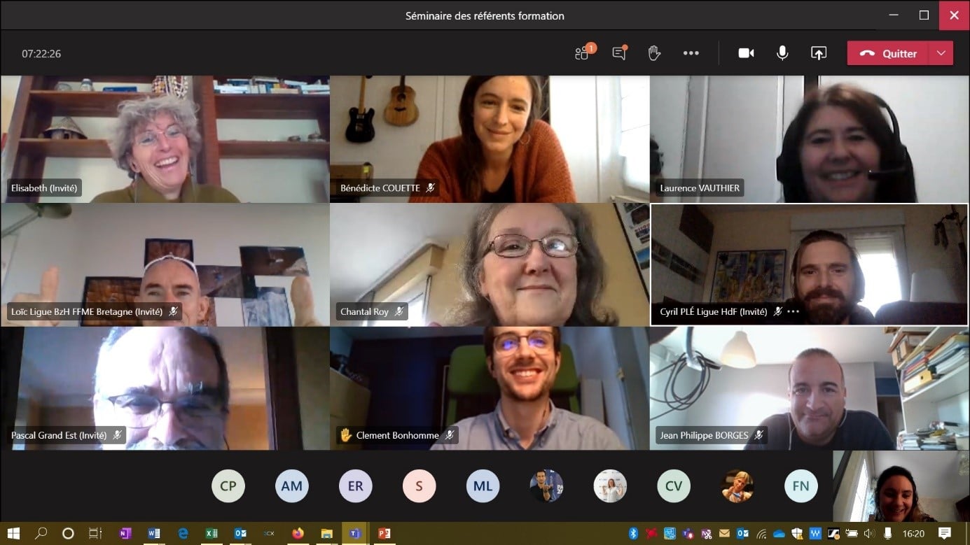Click the battery power tray icon
Screen dimensions: 970x545
tap(852, 534)
